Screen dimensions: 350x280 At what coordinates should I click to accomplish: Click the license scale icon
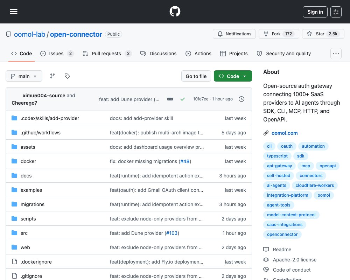pos(266,260)
